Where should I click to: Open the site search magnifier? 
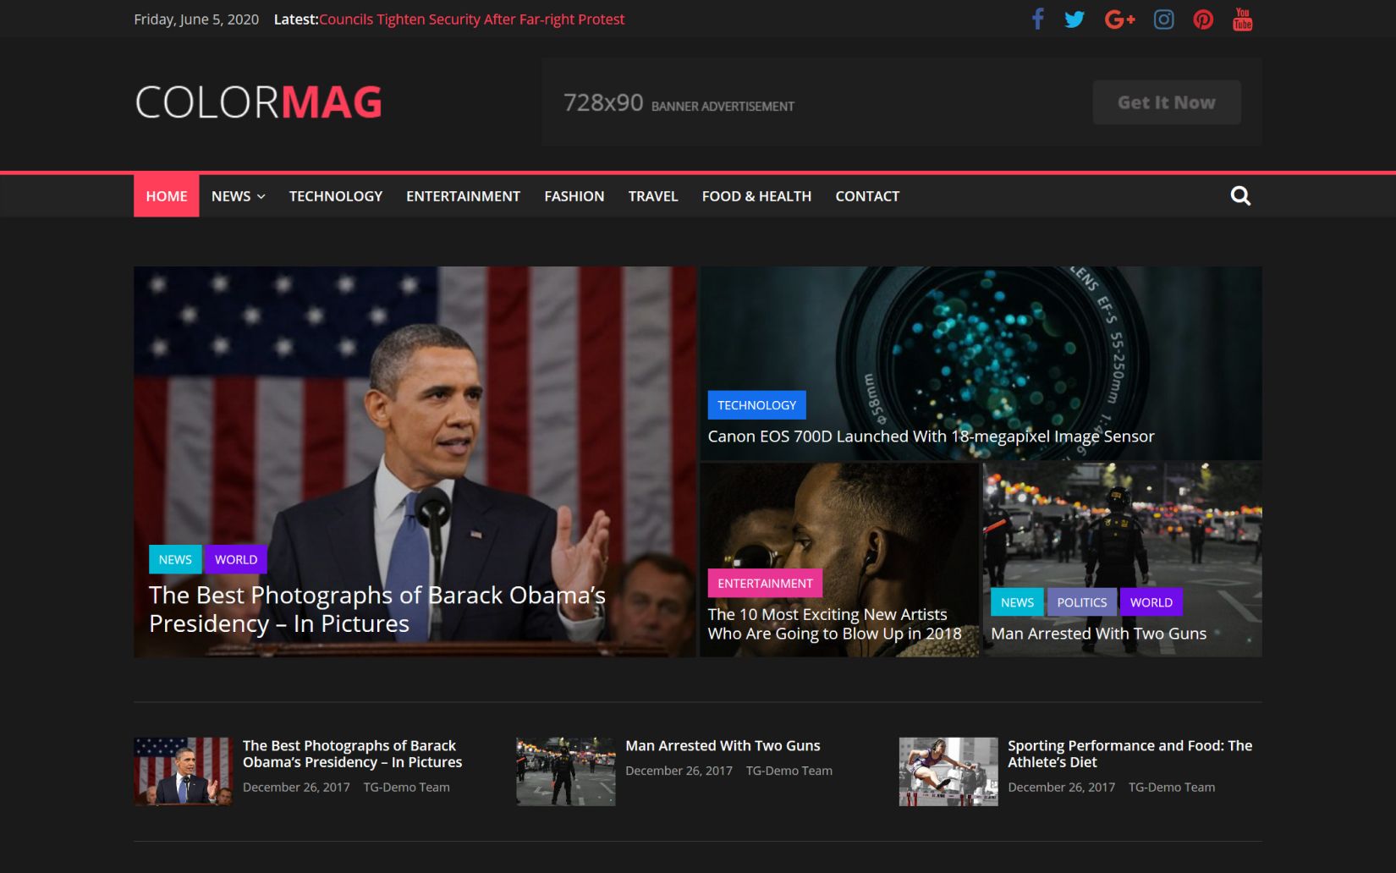click(x=1240, y=195)
